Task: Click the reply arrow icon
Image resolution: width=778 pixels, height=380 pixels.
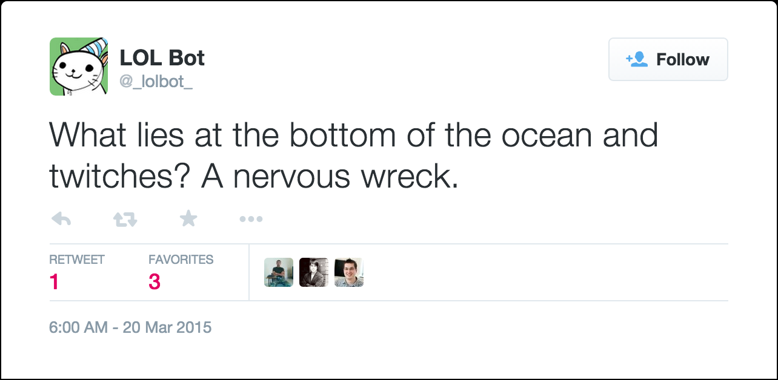Action: point(61,219)
